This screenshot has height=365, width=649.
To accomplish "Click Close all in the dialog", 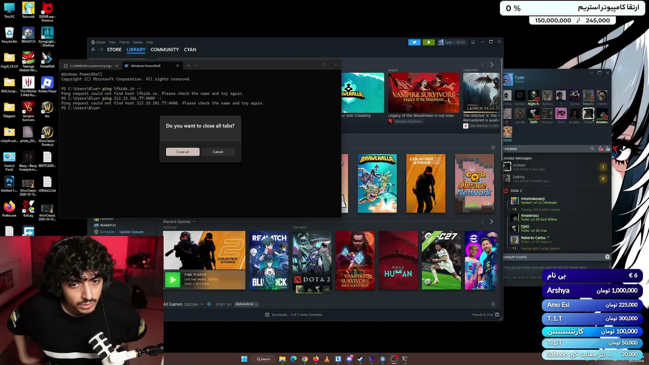I will (183, 152).
